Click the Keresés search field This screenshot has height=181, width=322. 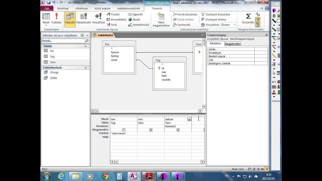coord(63,41)
